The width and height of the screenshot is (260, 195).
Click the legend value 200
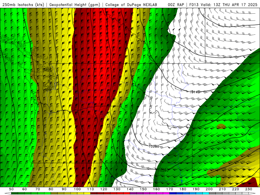coord(209,189)
